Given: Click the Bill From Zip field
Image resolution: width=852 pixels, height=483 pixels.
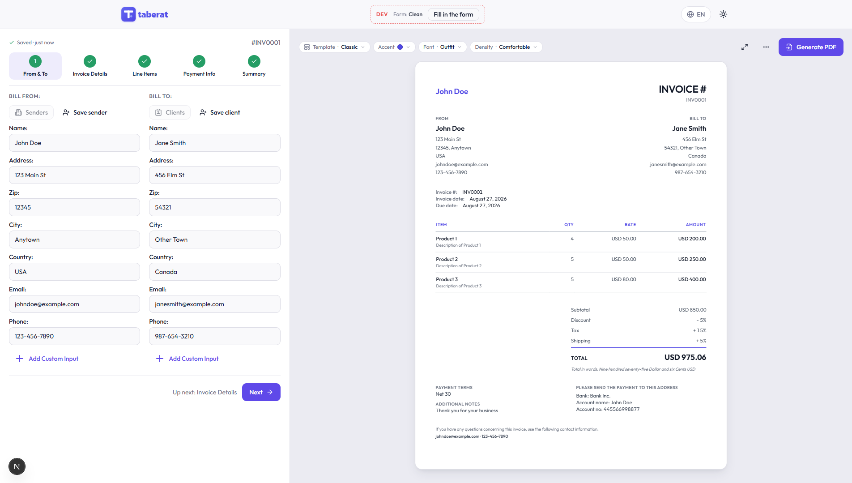Looking at the screenshot, I should [74, 207].
